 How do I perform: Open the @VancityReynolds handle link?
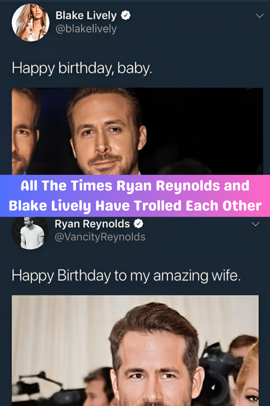(100, 237)
